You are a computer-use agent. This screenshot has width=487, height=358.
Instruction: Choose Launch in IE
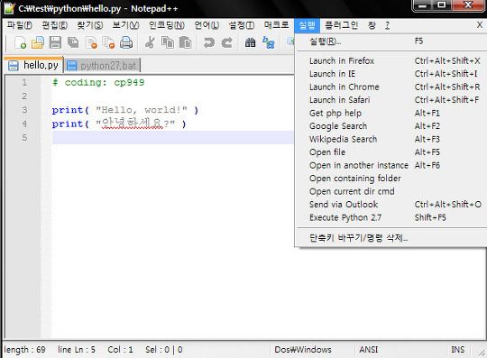coord(391,74)
